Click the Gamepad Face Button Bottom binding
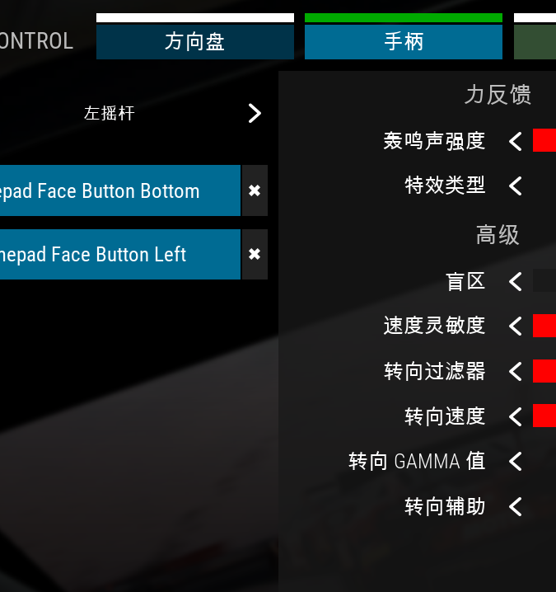The width and height of the screenshot is (556, 592). 120,190
